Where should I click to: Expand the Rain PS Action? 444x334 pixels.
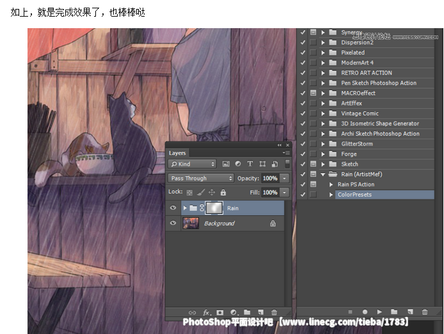coord(331,184)
